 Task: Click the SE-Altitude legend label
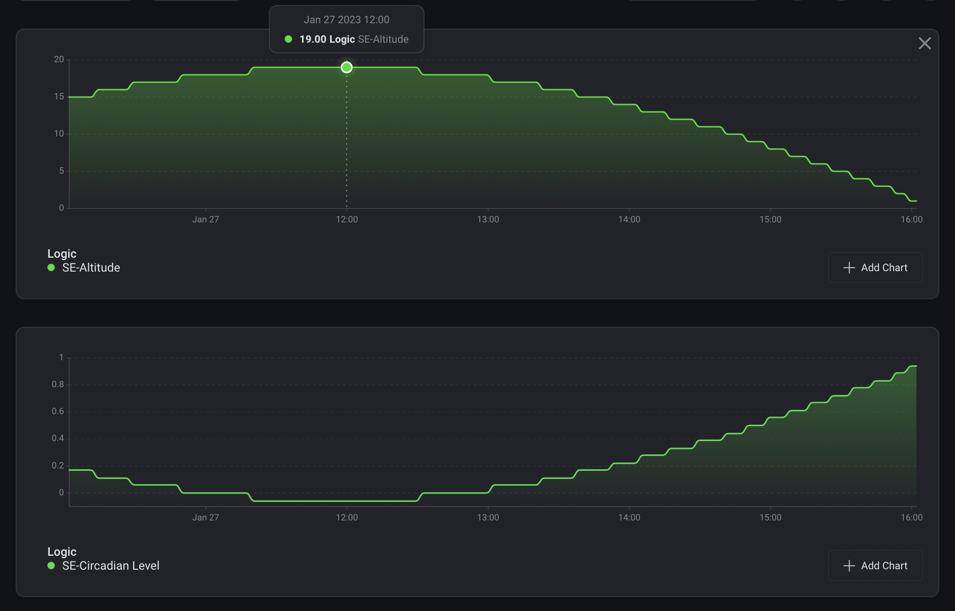(91, 267)
